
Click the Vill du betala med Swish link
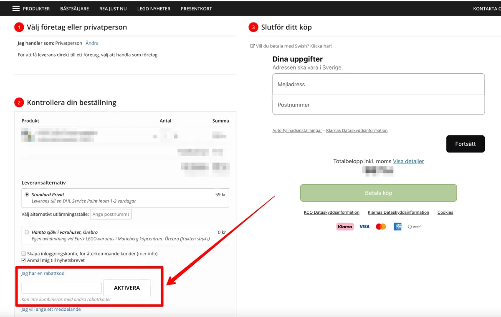(x=294, y=46)
